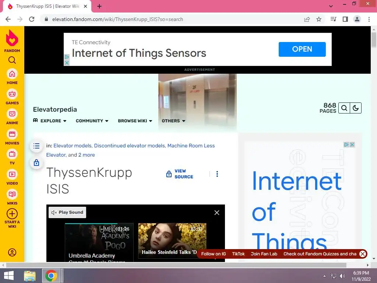Viewport: 377px width, 283px height.
Task: Click View Source button
Action: pyautogui.click(x=180, y=174)
